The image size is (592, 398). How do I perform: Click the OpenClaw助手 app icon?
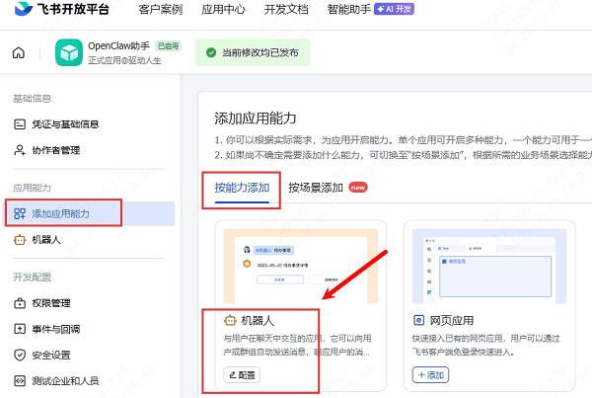point(68,52)
